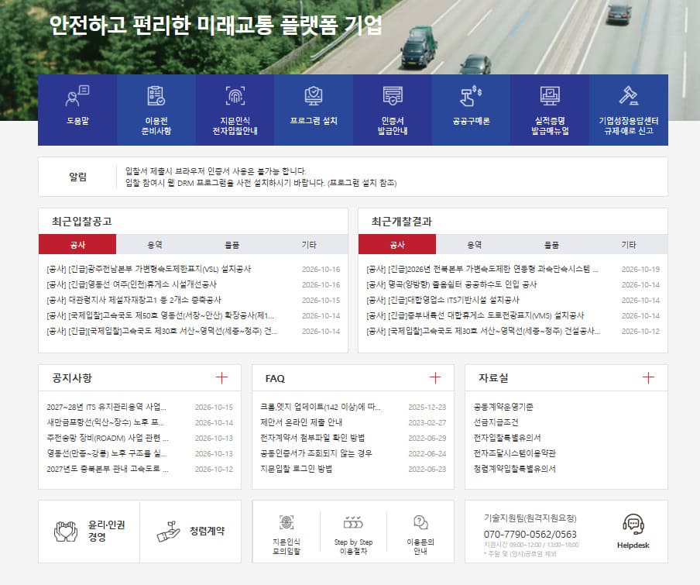
Task: Click the 윤리·인권 경영 hands icon
Action: tap(66, 532)
